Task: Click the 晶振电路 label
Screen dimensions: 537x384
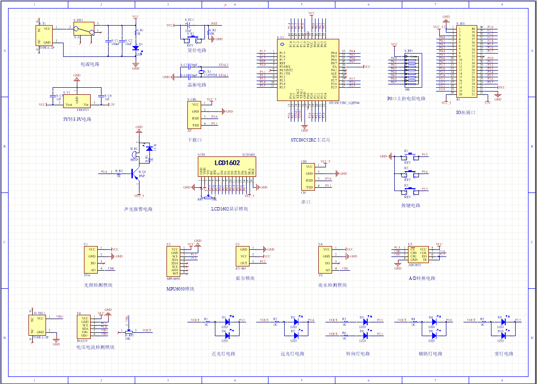Action: [x=197, y=84]
